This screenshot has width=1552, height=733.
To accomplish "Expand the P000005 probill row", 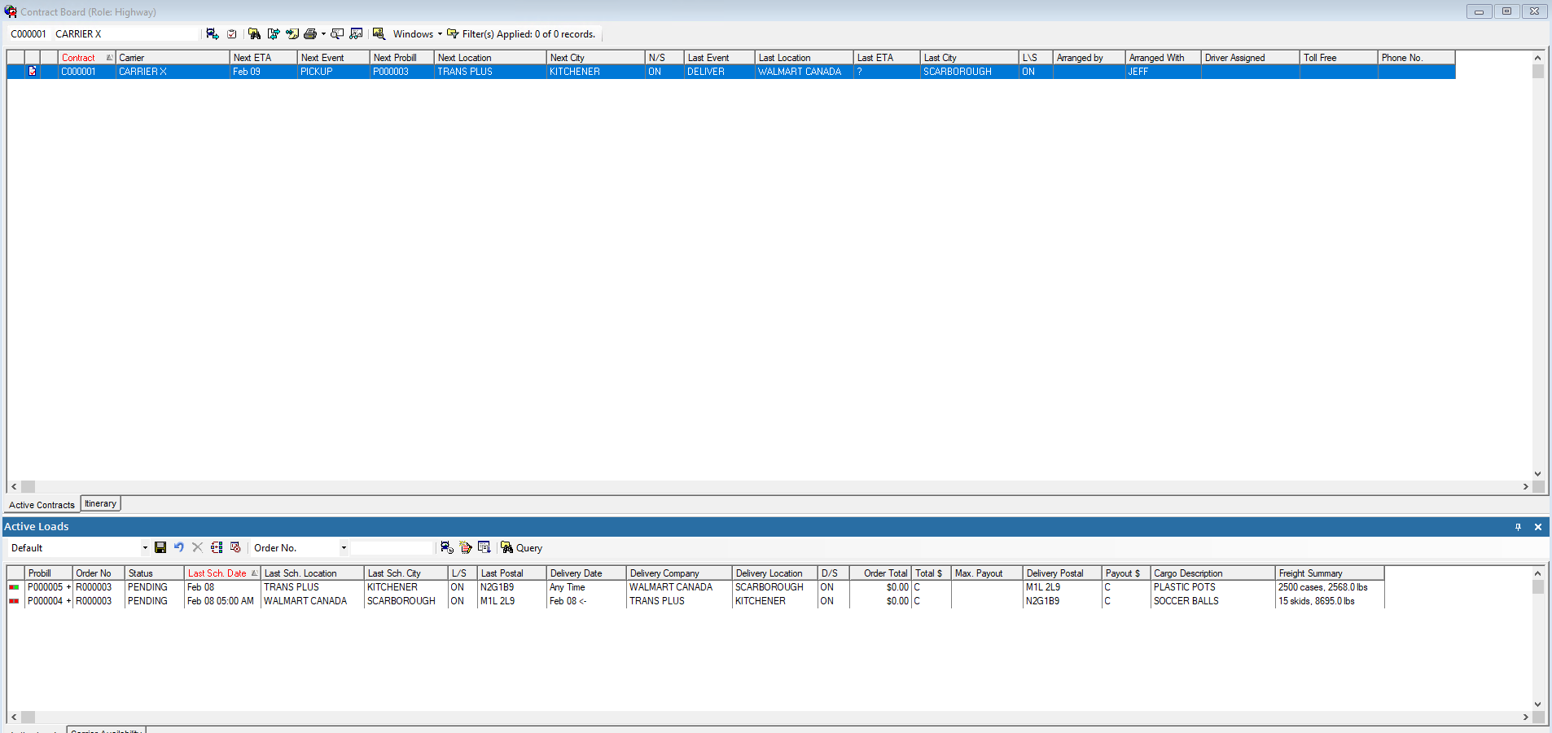I will pyautogui.click(x=69, y=586).
